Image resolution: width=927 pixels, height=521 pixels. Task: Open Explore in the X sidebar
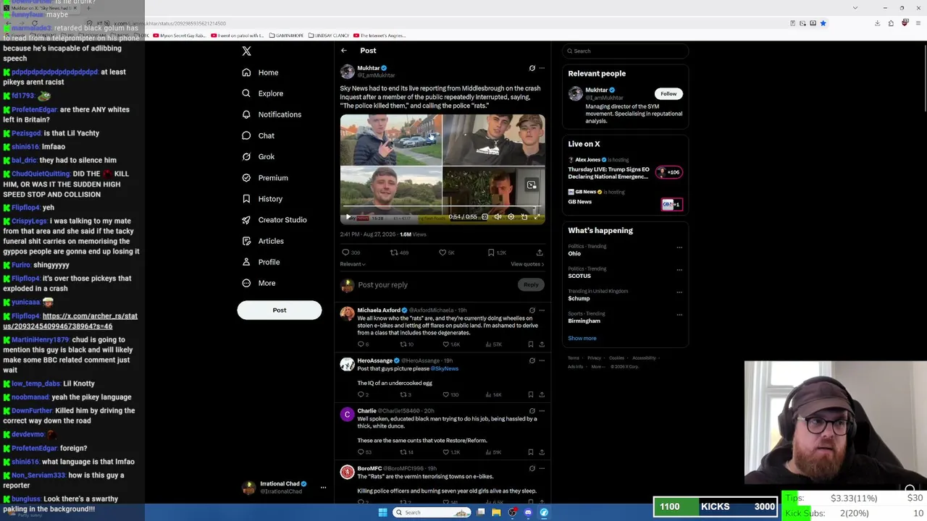click(x=262, y=93)
